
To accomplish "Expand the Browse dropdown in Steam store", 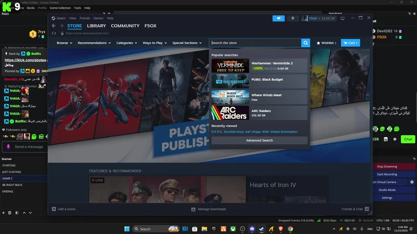I will 65,43.
